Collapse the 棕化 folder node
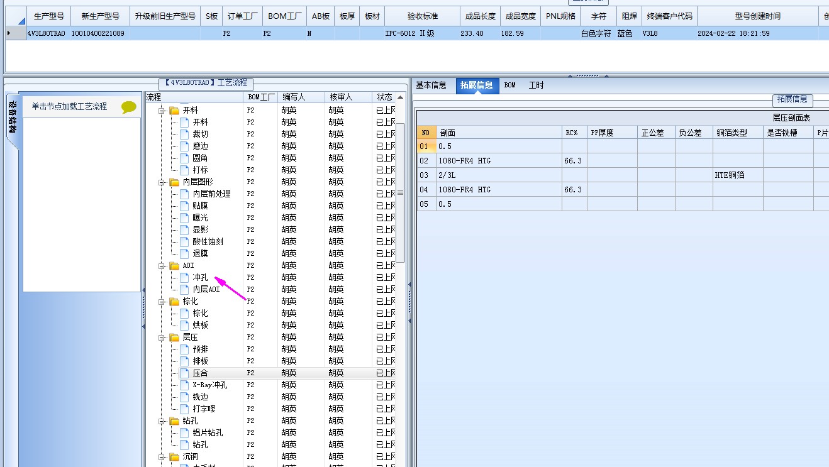 click(162, 301)
